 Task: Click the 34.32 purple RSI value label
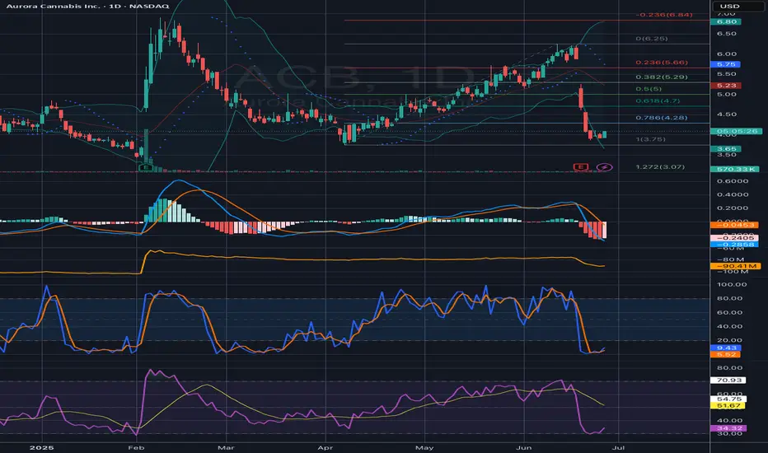(x=728, y=428)
